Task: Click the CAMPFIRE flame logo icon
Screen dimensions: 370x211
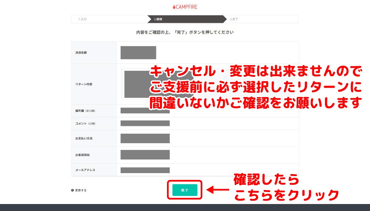Action: [x=174, y=7]
